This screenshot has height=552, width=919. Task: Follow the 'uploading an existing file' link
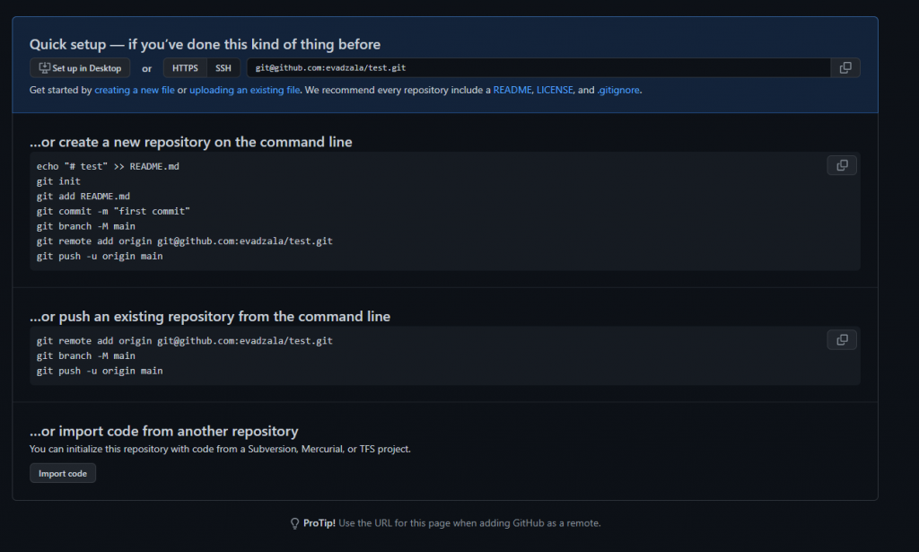tap(244, 91)
